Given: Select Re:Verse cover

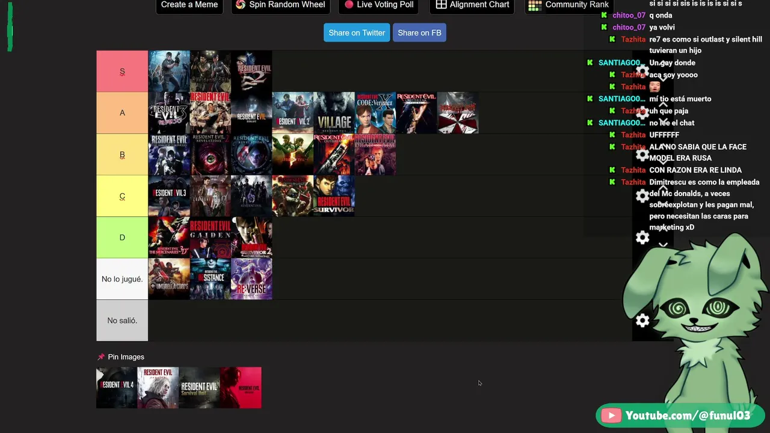Looking at the screenshot, I should point(251,278).
